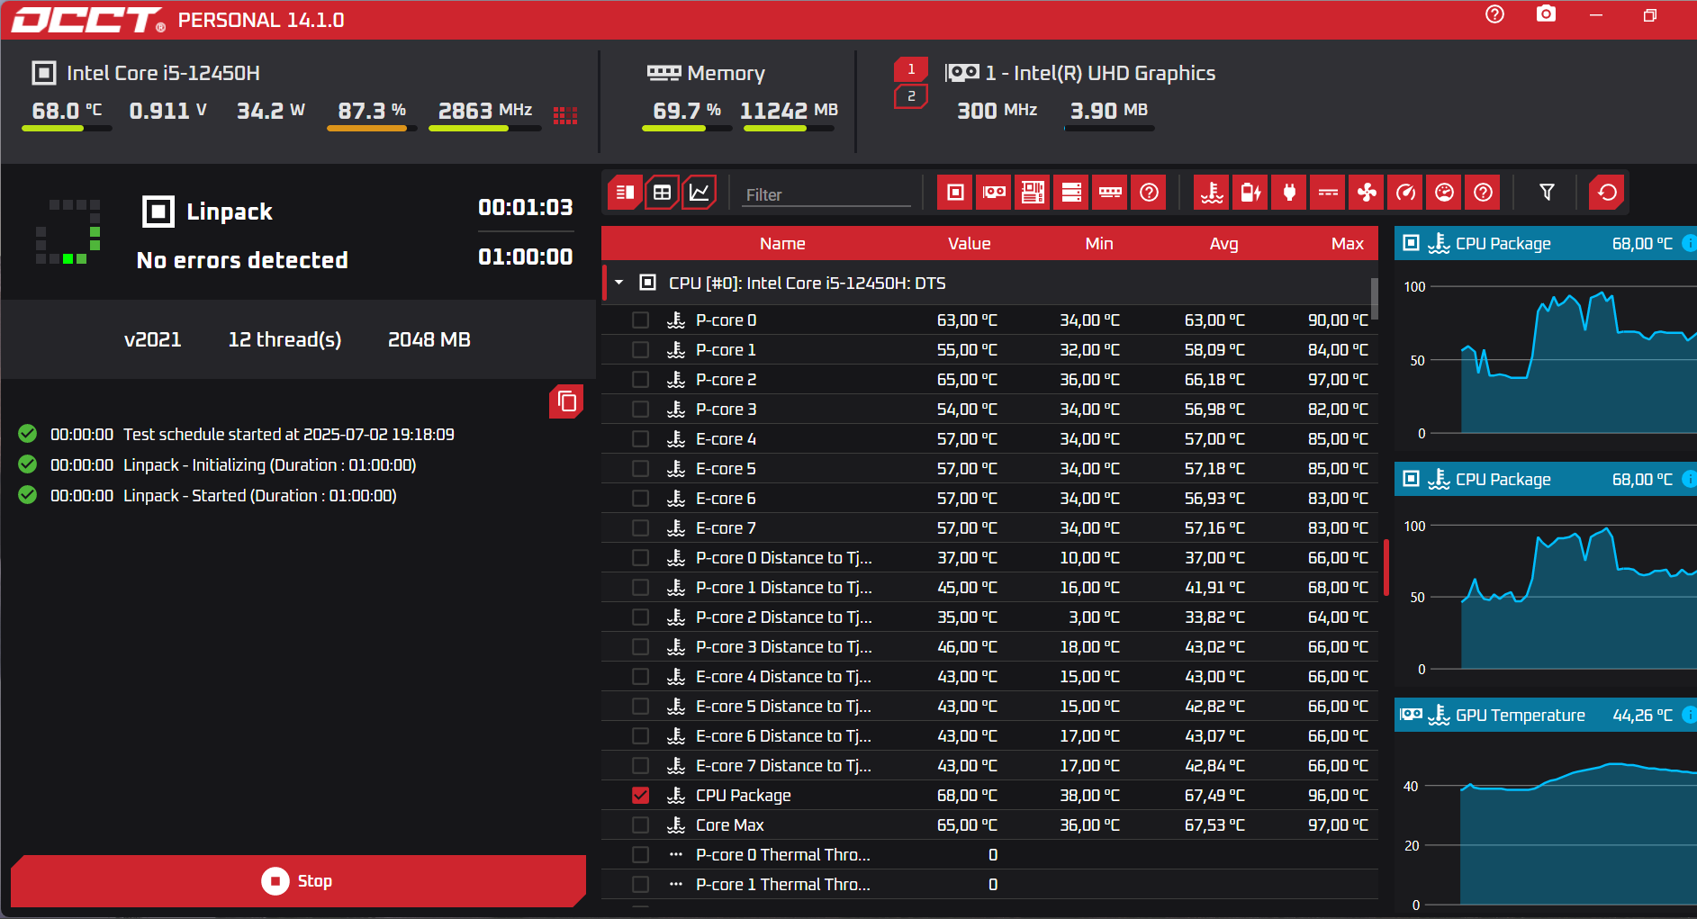Copy the test log with clipboard icon

click(x=566, y=401)
